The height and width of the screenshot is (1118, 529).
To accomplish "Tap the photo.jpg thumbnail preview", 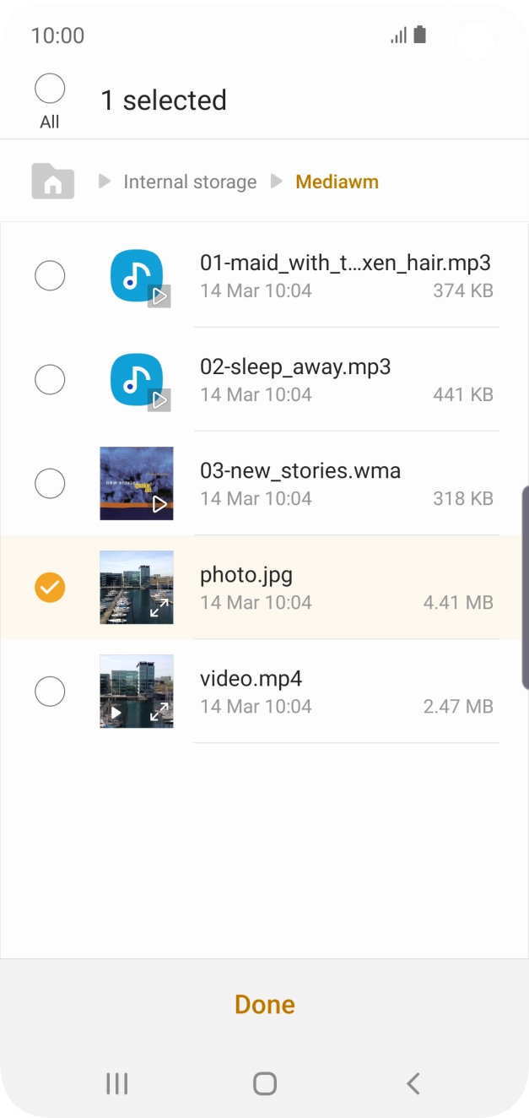I will 137,588.
